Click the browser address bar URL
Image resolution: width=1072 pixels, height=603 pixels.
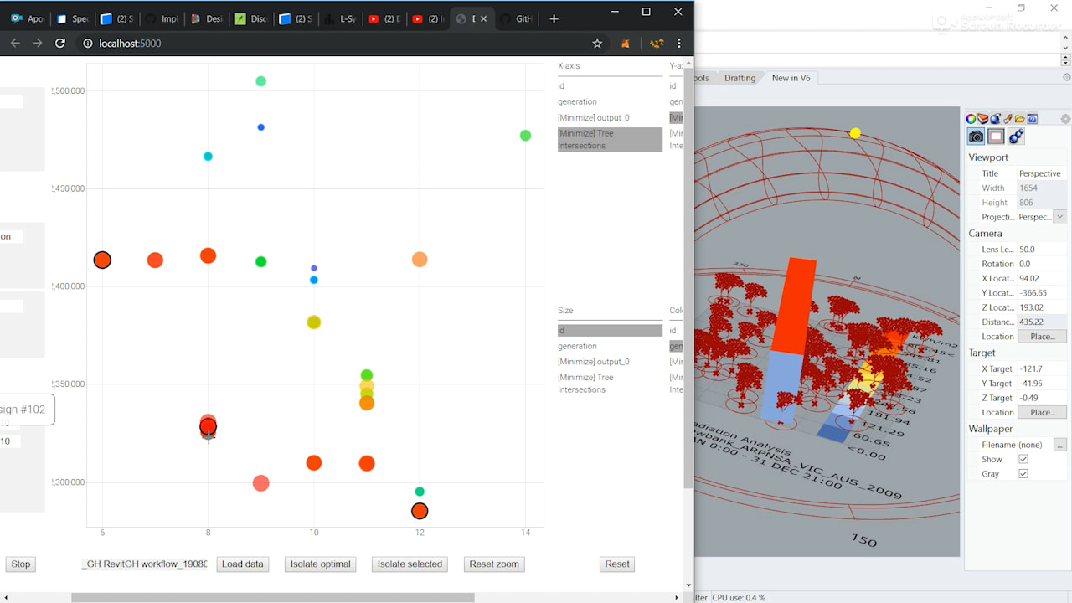[x=130, y=44]
